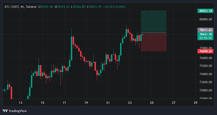Click date label 21 on time axis

click(108, 103)
